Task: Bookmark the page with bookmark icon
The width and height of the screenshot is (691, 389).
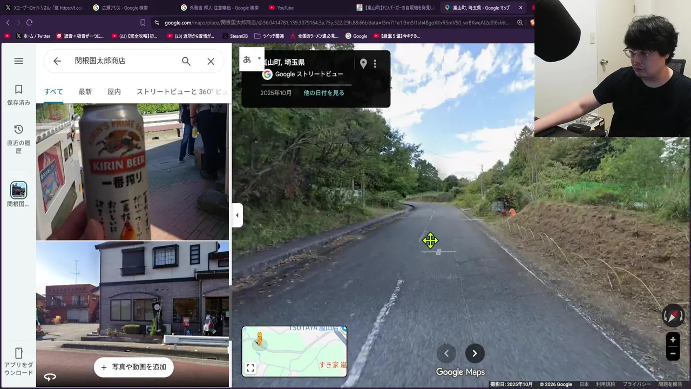Action: tap(143, 23)
